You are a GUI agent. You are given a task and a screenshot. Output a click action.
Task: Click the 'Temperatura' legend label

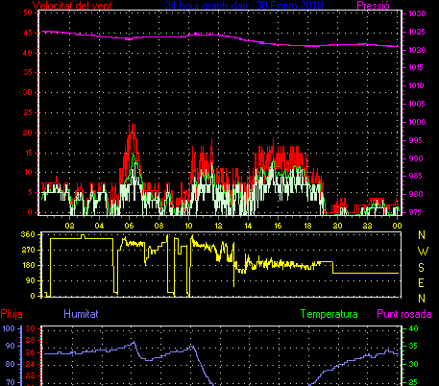(x=329, y=314)
